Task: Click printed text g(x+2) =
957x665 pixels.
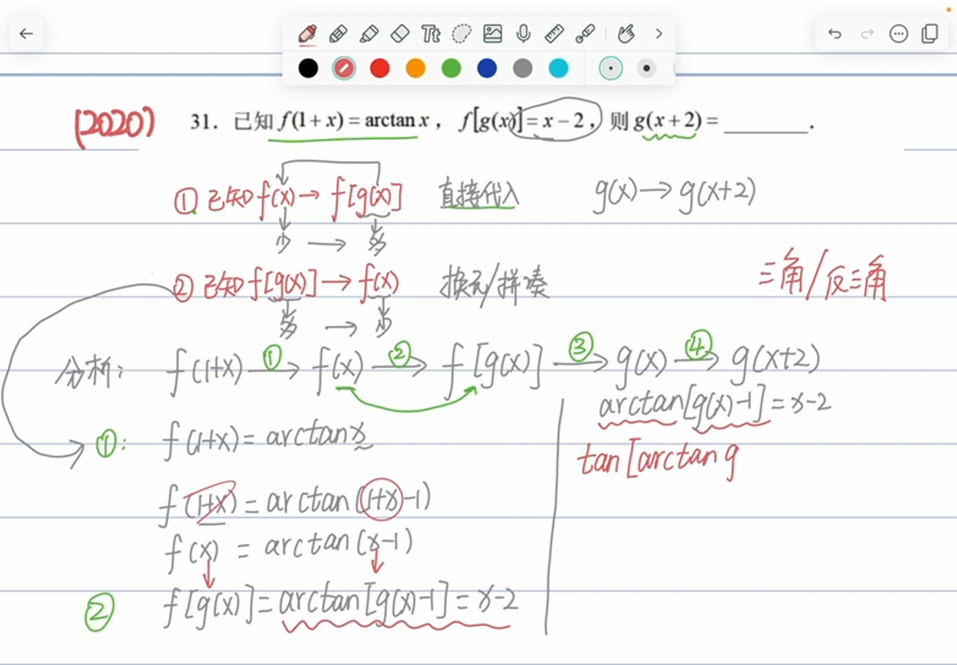Action: point(676,121)
